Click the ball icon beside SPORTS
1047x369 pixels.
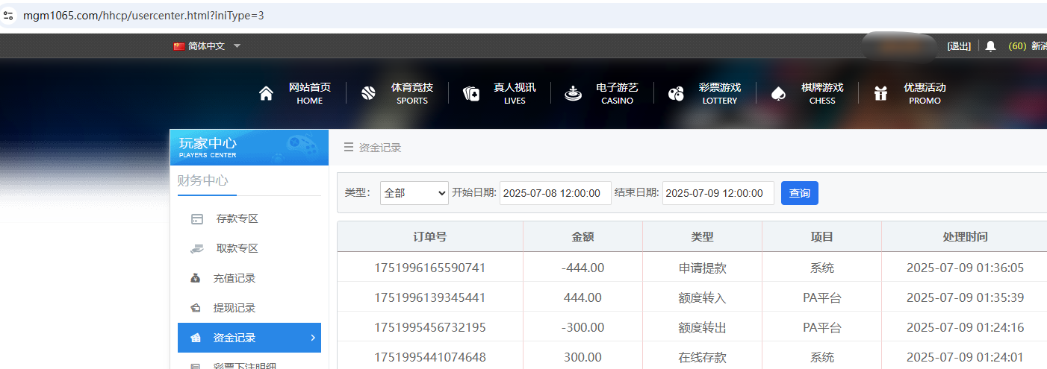[x=368, y=94]
